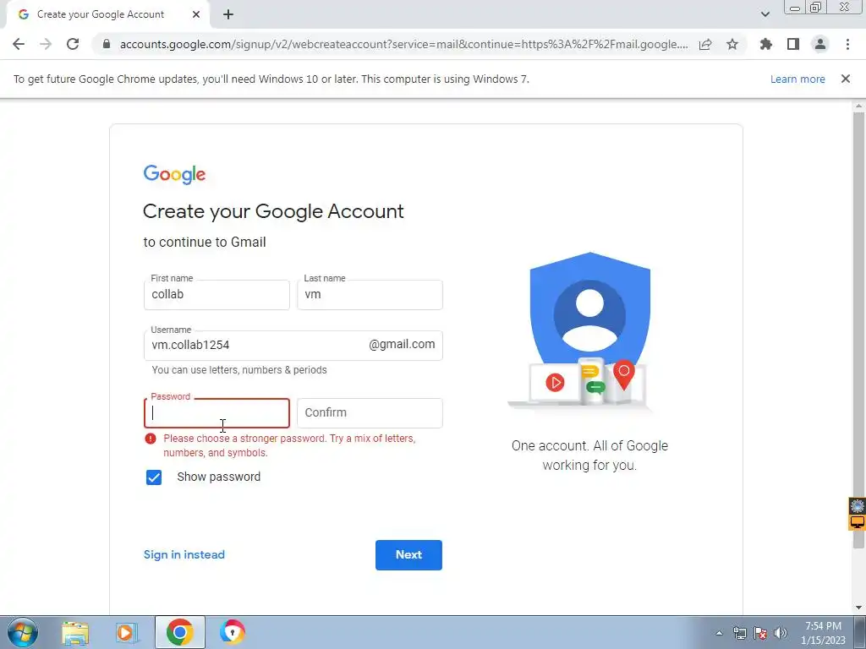This screenshot has width=866, height=649.
Task: Bookmark this page with the star icon
Action: 732,44
